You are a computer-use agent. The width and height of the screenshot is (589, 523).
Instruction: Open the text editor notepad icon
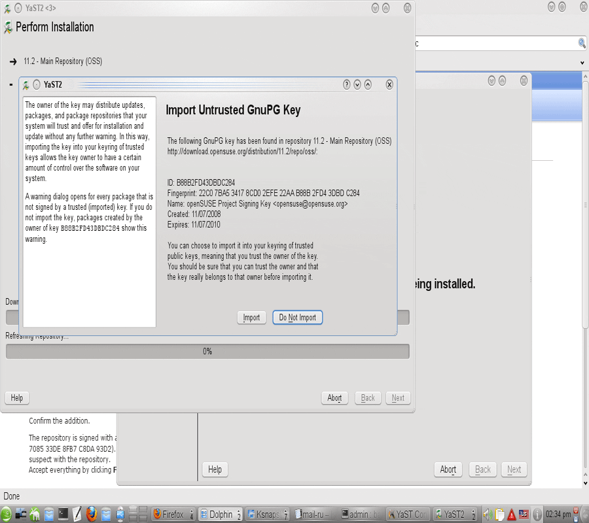(77, 514)
